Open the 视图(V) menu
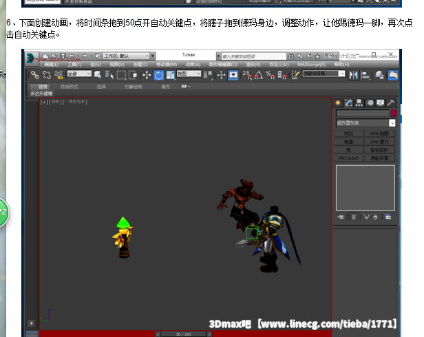424x337 pixels. (117, 65)
